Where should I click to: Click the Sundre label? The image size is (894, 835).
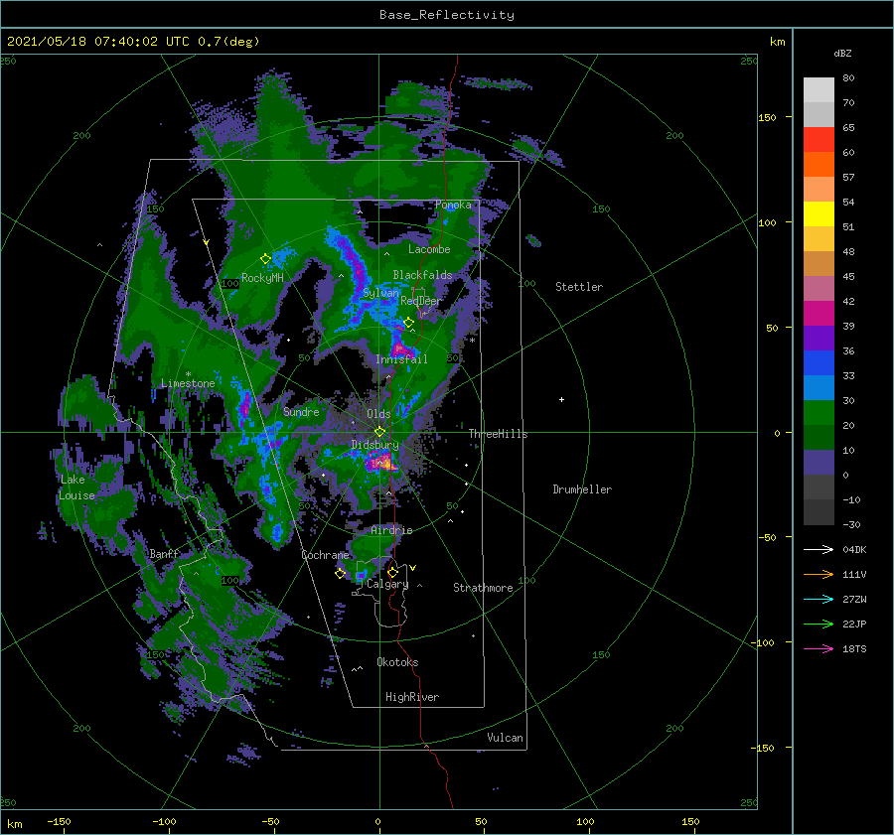click(301, 412)
